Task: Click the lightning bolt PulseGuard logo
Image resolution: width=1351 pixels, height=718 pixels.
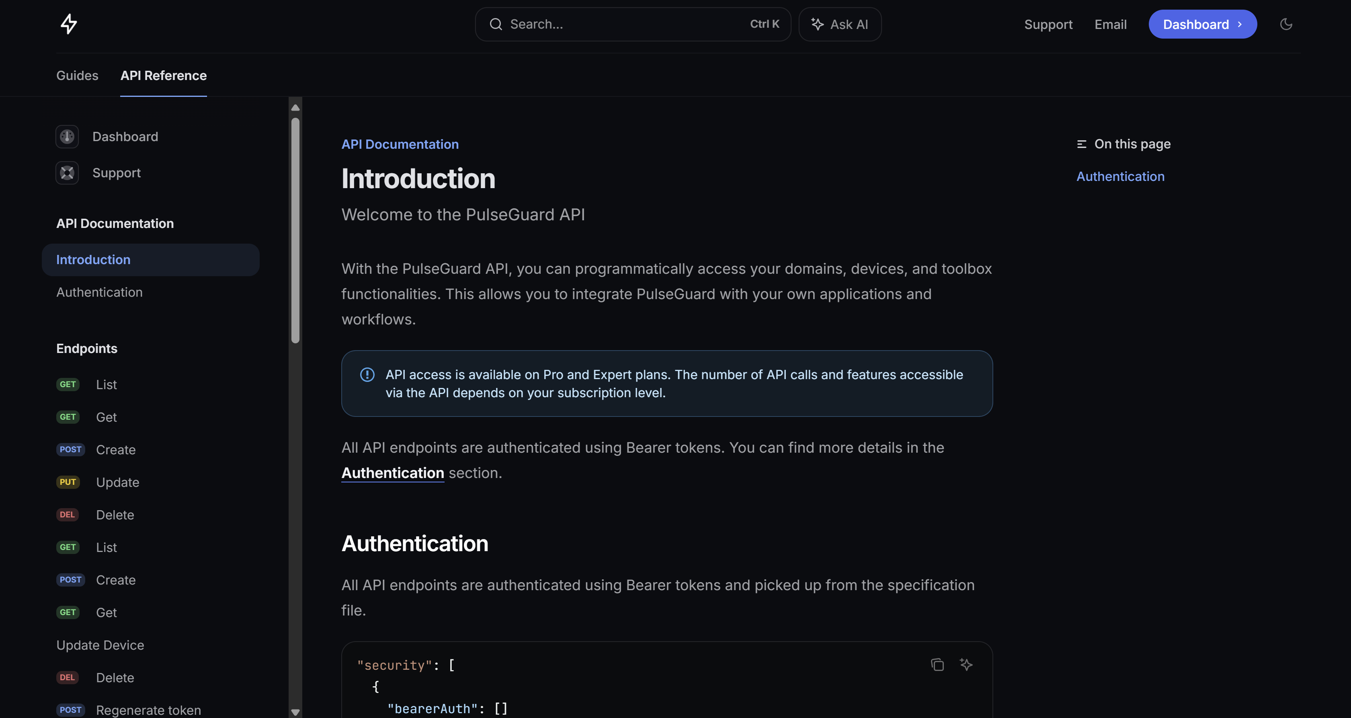Action: (69, 24)
